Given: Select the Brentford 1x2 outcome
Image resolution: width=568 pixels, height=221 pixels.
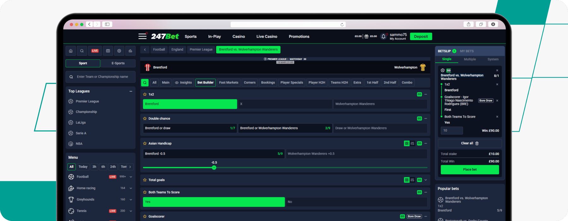Looking at the screenshot, I should (x=190, y=104).
